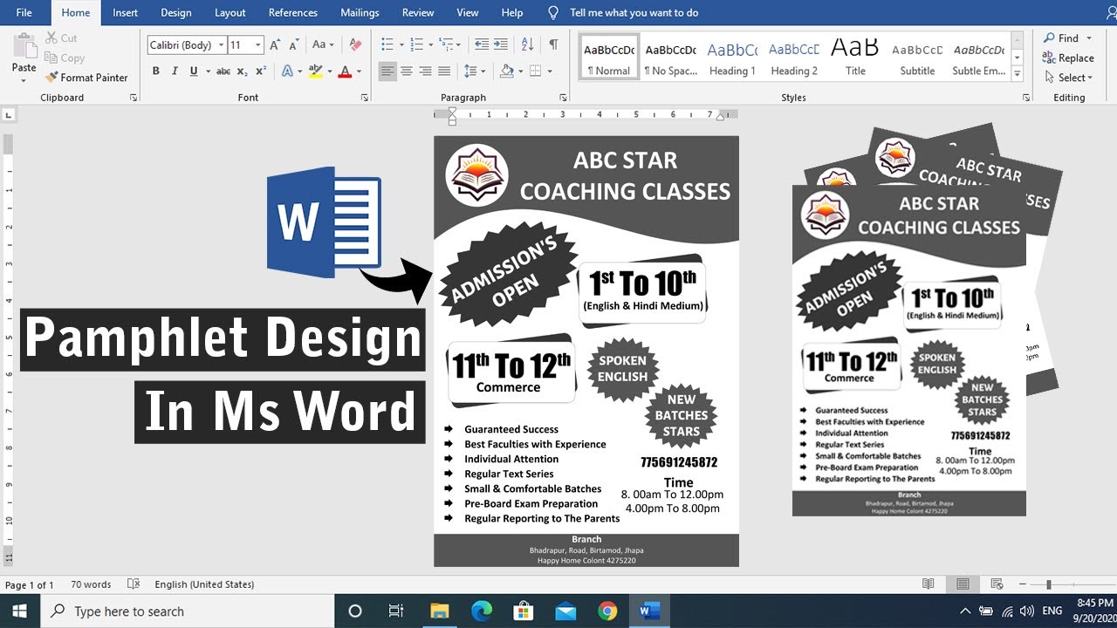Image resolution: width=1117 pixels, height=628 pixels.
Task: Toggle Strikethrough formatting
Action: (x=223, y=72)
